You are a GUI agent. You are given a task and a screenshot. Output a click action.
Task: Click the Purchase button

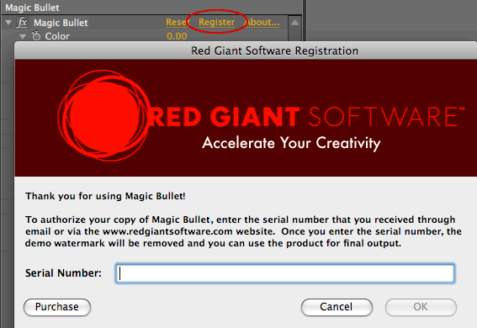point(57,307)
